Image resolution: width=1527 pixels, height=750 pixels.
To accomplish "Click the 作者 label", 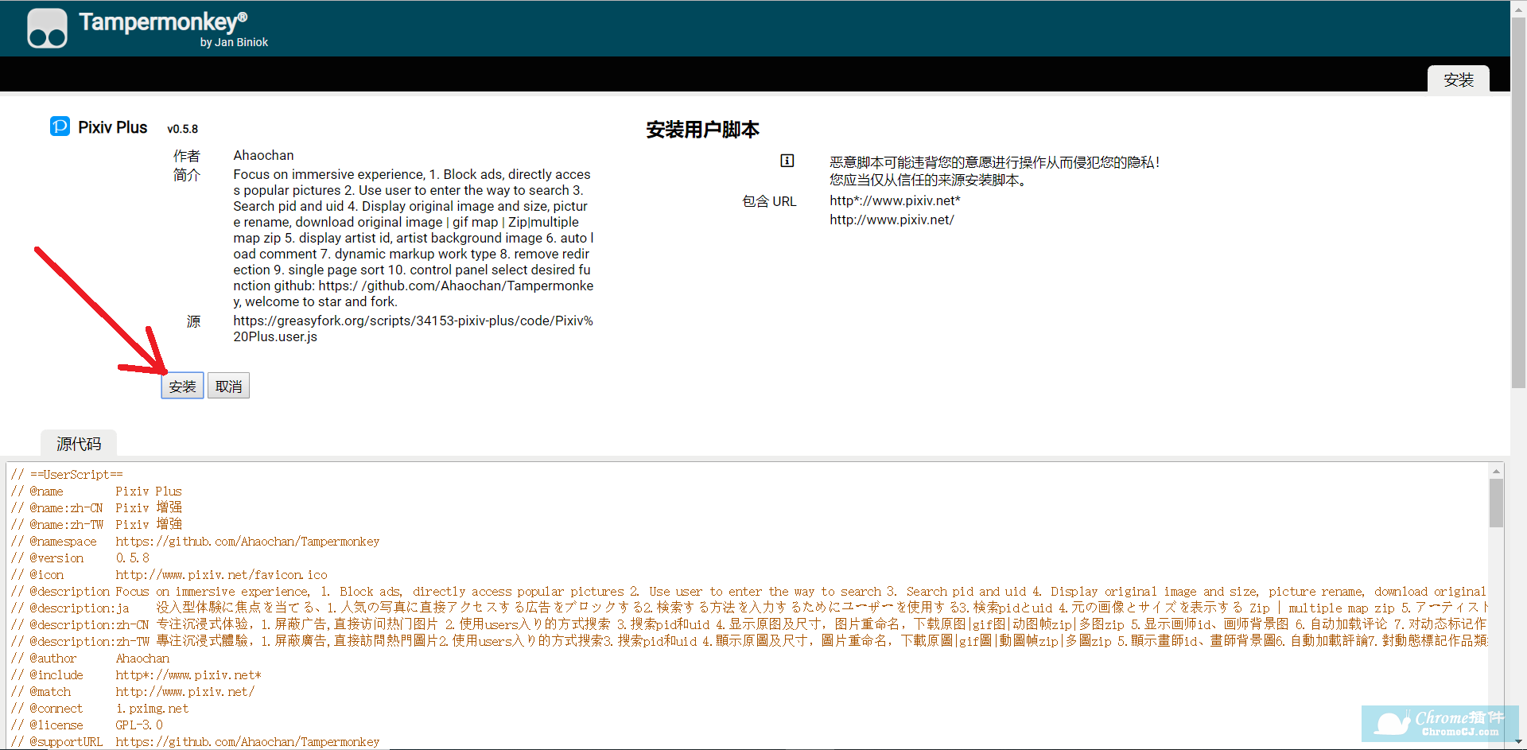I will (187, 156).
